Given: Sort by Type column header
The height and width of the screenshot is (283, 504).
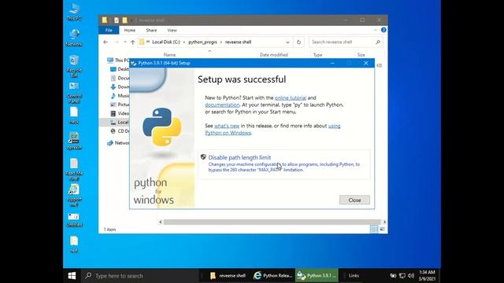Looking at the screenshot, I should (x=317, y=55).
